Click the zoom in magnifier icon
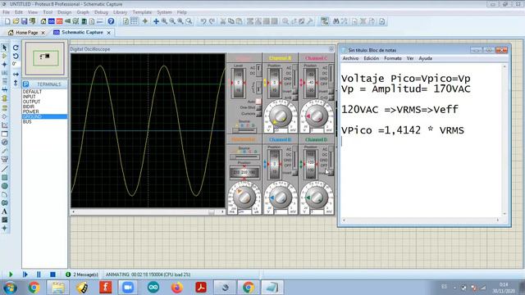Viewport: 525px width, 295px height. point(164,21)
